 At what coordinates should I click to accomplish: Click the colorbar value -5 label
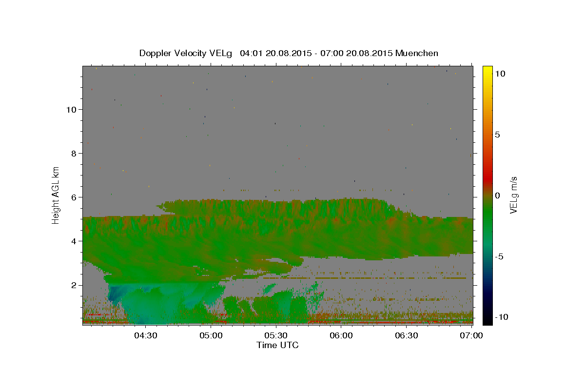[499, 256]
